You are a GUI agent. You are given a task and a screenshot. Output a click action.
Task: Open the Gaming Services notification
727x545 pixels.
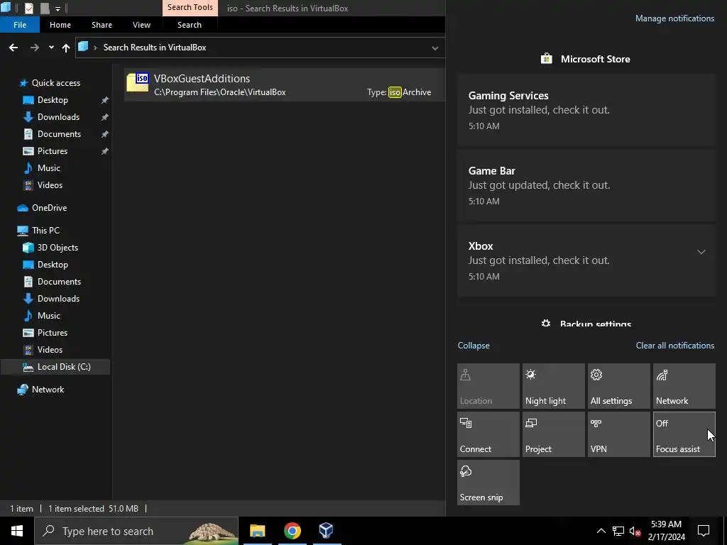coord(586,110)
